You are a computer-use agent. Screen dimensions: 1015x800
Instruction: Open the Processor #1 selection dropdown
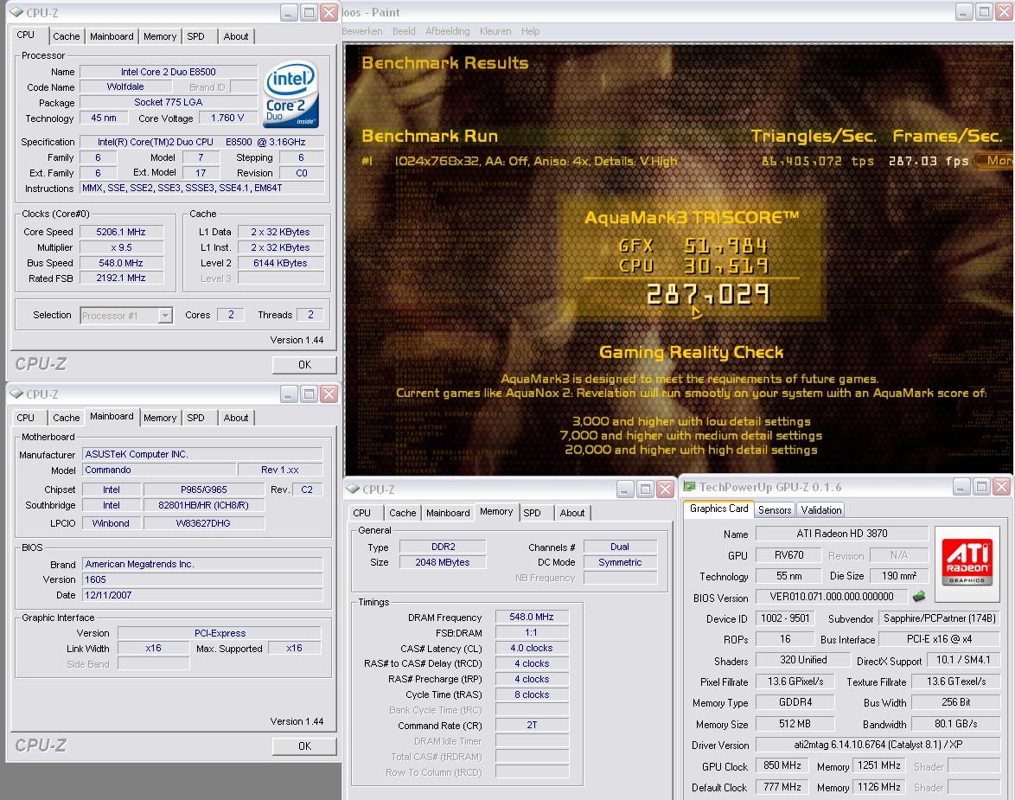tap(166, 316)
